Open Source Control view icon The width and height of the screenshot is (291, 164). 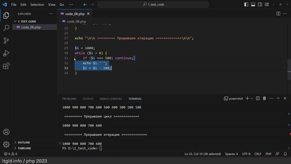coord(6,41)
